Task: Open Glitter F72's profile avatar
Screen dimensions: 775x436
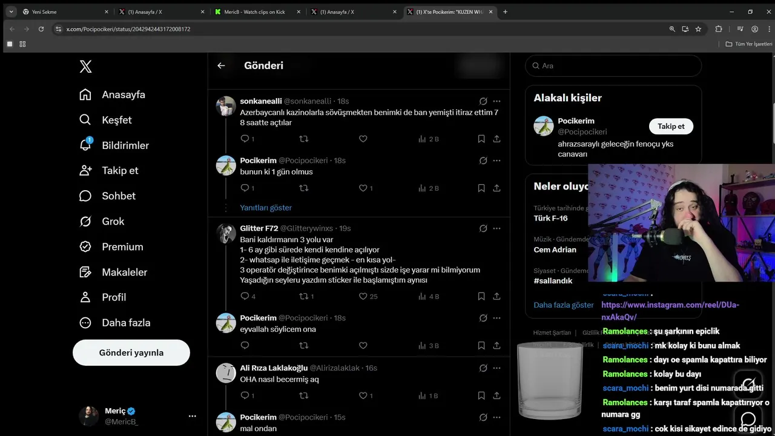Action: click(226, 233)
